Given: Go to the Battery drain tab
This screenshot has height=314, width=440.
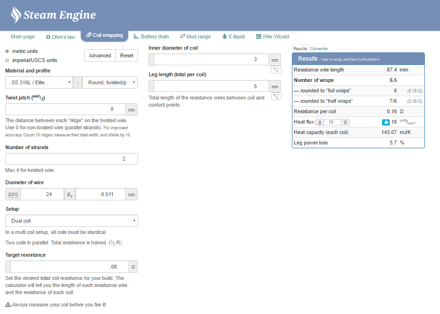Looking at the screenshot, I should click(x=151, y=36).
